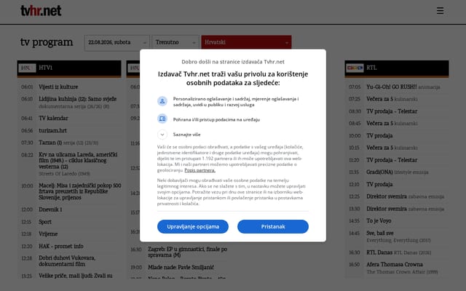Viewport: 466px width, 291px height.
Task: Select Dobri duhovi Vukovara documentary
Action: [x=67, y=261]
